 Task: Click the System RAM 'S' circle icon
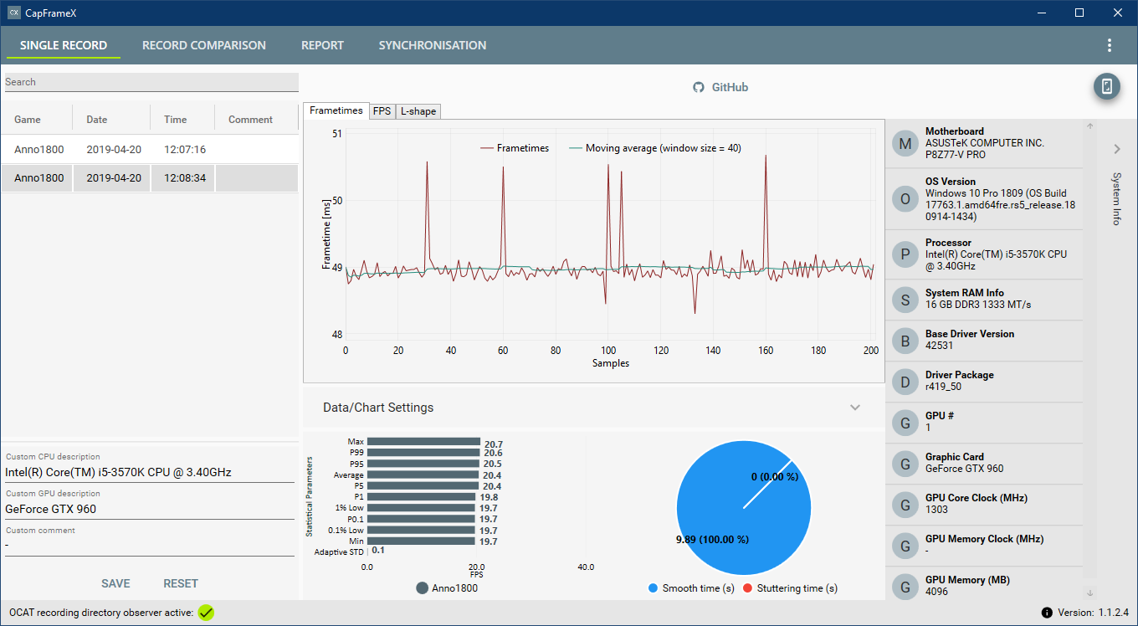tap(905, 299)
